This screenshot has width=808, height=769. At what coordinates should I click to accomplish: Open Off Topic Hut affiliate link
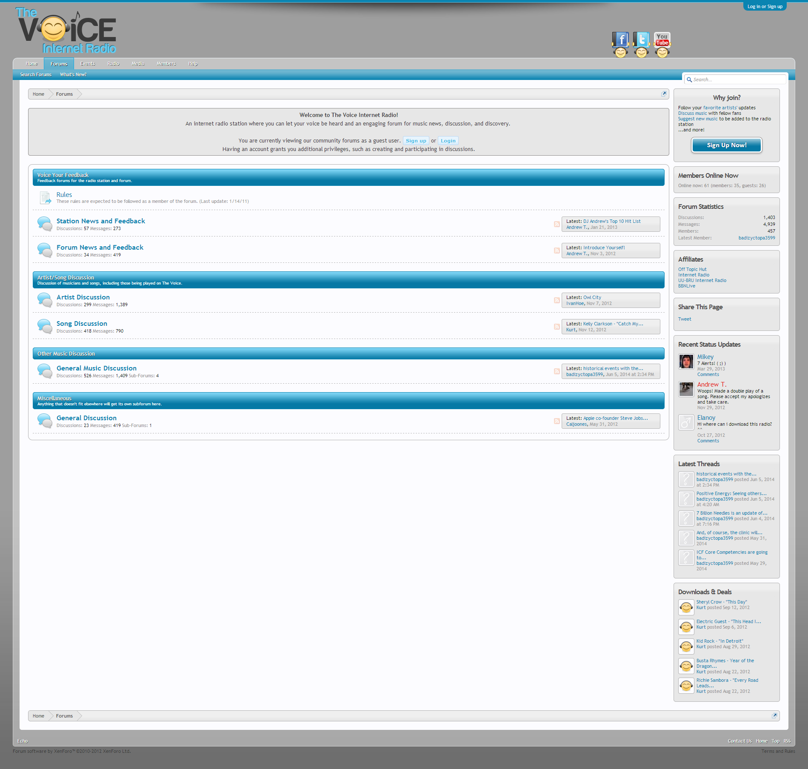coord(692,269)
